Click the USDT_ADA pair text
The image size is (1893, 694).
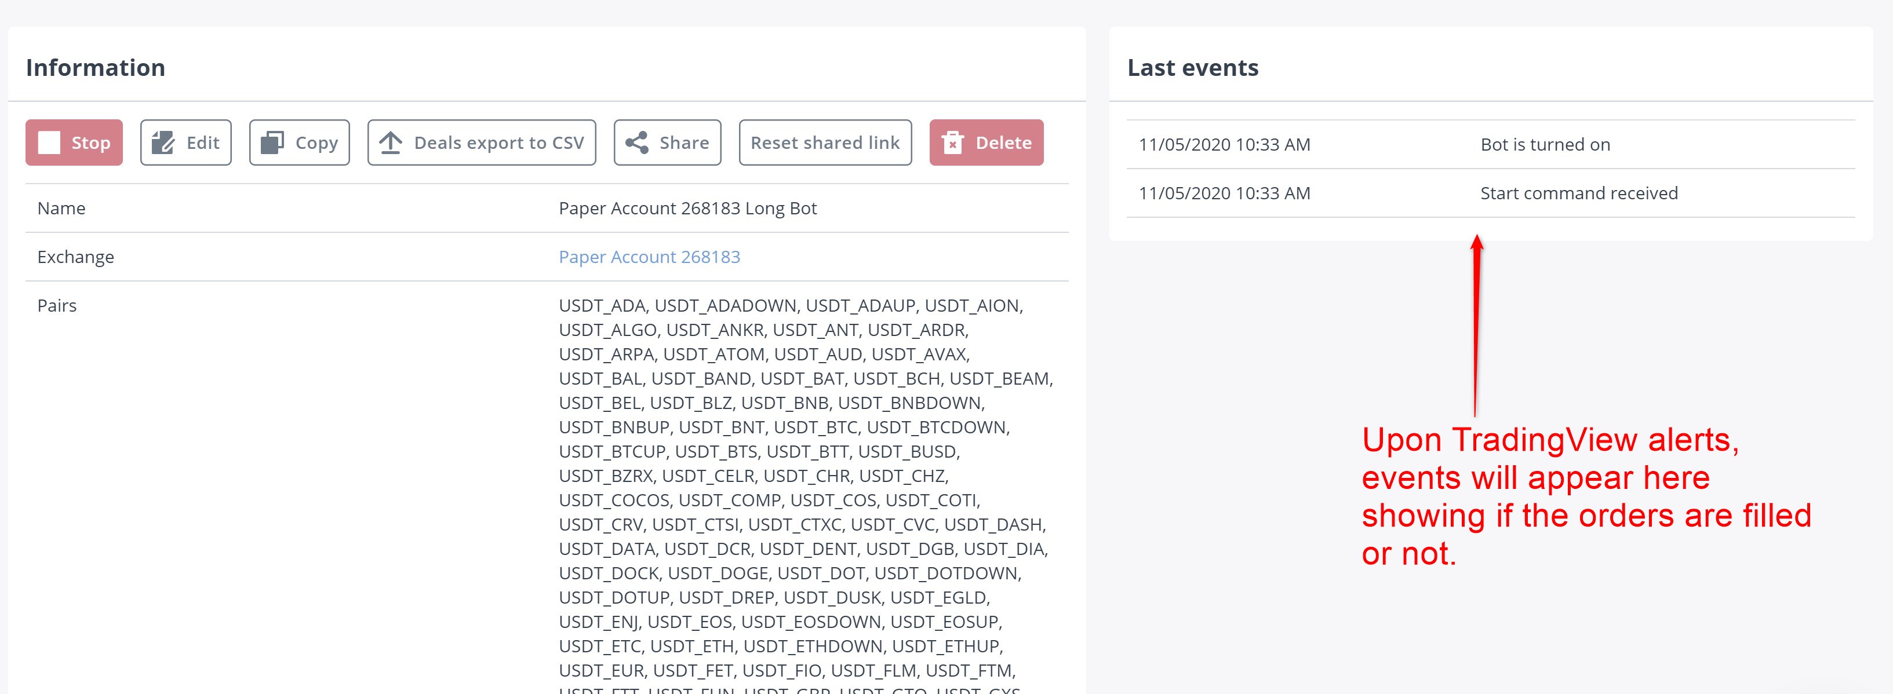coord(602,305)
